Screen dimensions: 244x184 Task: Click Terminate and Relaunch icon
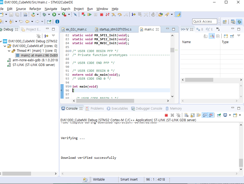pos(83,15)
